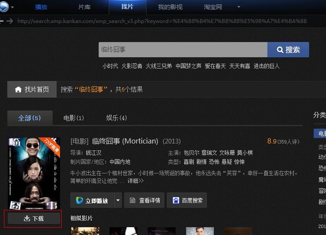The width and height of the screenshot is (326, 235).
Task: Open the 临终囧事 movie poster thumbnail
Action: [34, 173]
